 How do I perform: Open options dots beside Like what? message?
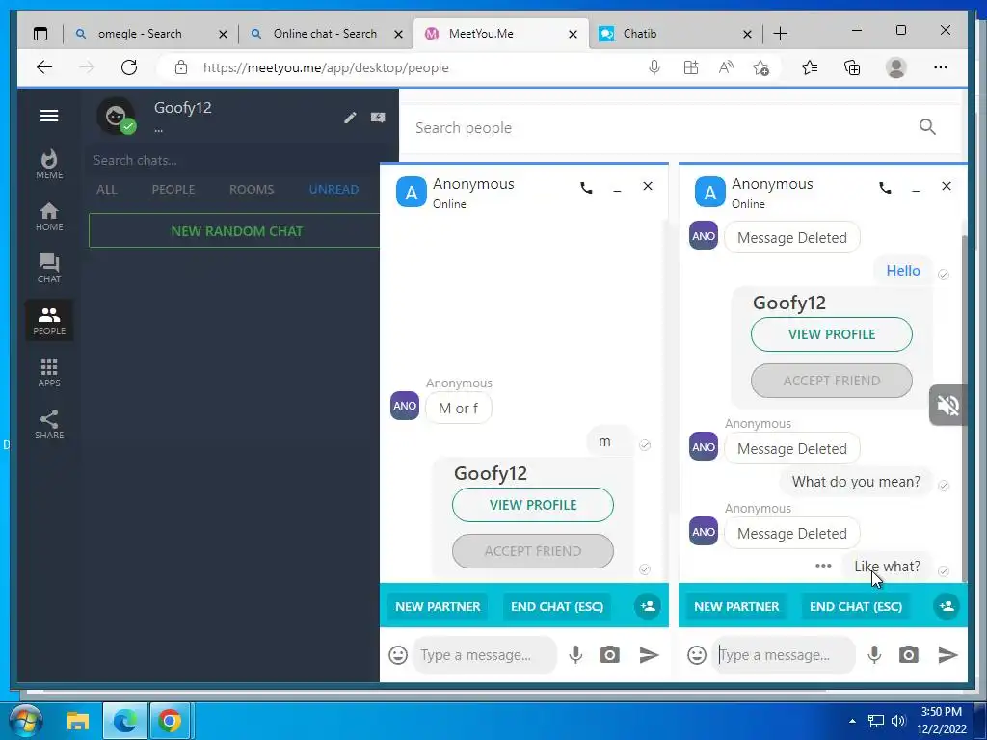(x=823, y=566)
